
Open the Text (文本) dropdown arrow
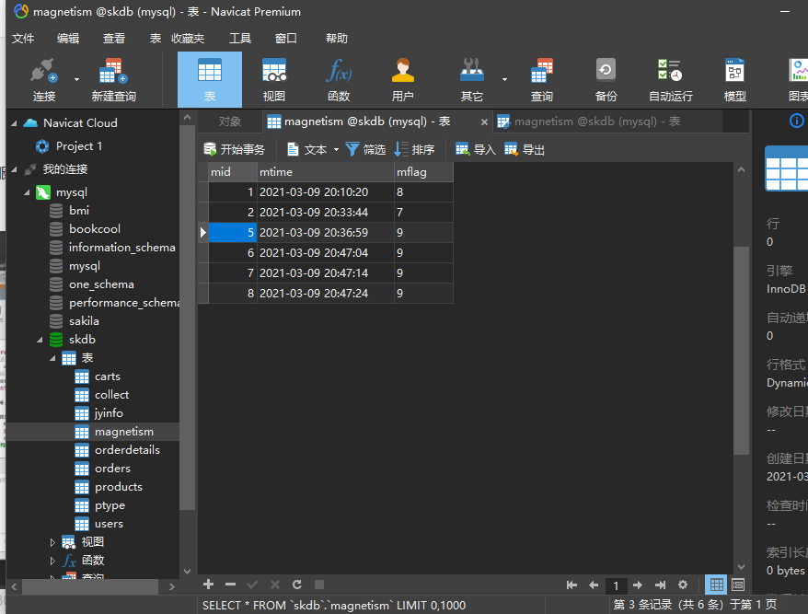click(x=336, y=149)
